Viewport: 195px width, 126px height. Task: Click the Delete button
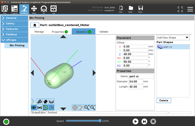point(164,100)
